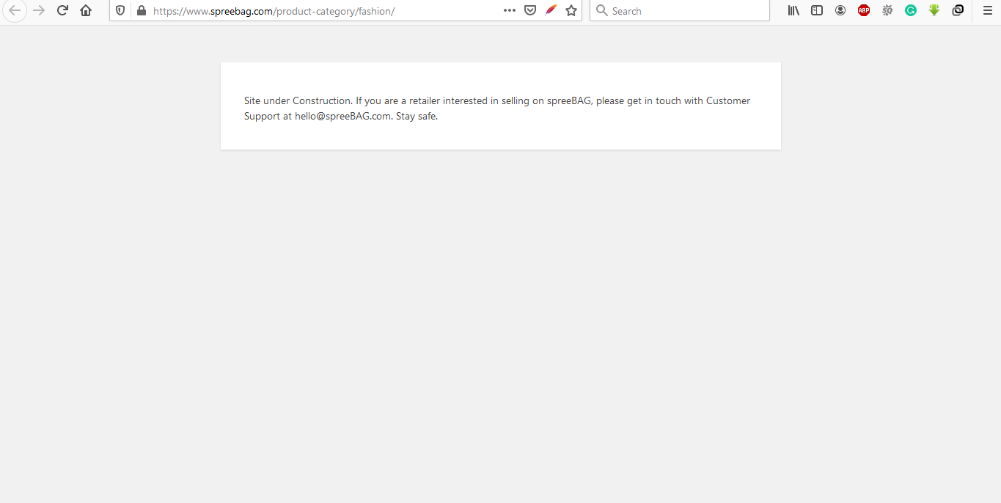
Task: Open the tracking protection shield panel
Action: 120,10
